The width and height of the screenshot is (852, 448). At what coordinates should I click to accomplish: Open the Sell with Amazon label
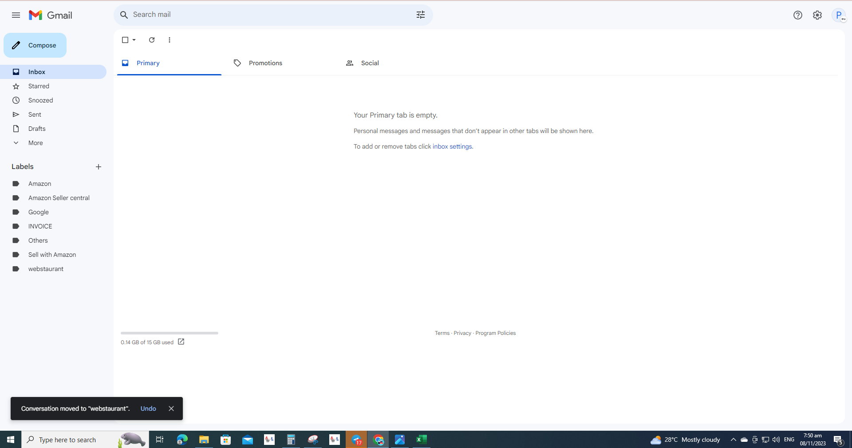pyautogui.click(x=53, y=255)
